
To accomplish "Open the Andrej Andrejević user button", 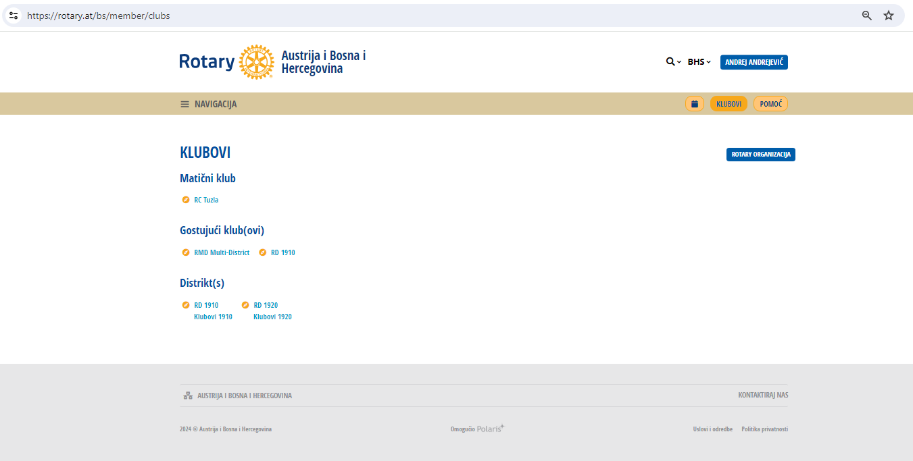I will [x=754, y=62].
